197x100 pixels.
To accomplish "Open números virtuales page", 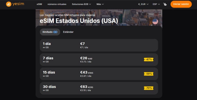I will pyautogui.click(x=57, y=4).
